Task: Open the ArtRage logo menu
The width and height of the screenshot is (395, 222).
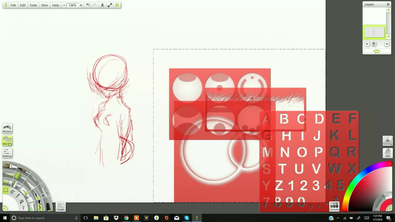Action: [5, 5]
